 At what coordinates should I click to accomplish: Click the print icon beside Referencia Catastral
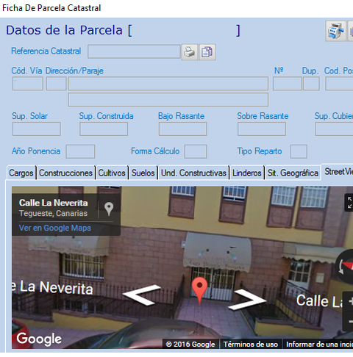click(x=190, y=52)
